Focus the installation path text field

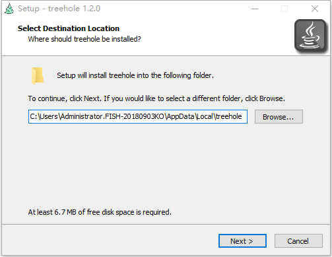point(138,116)
